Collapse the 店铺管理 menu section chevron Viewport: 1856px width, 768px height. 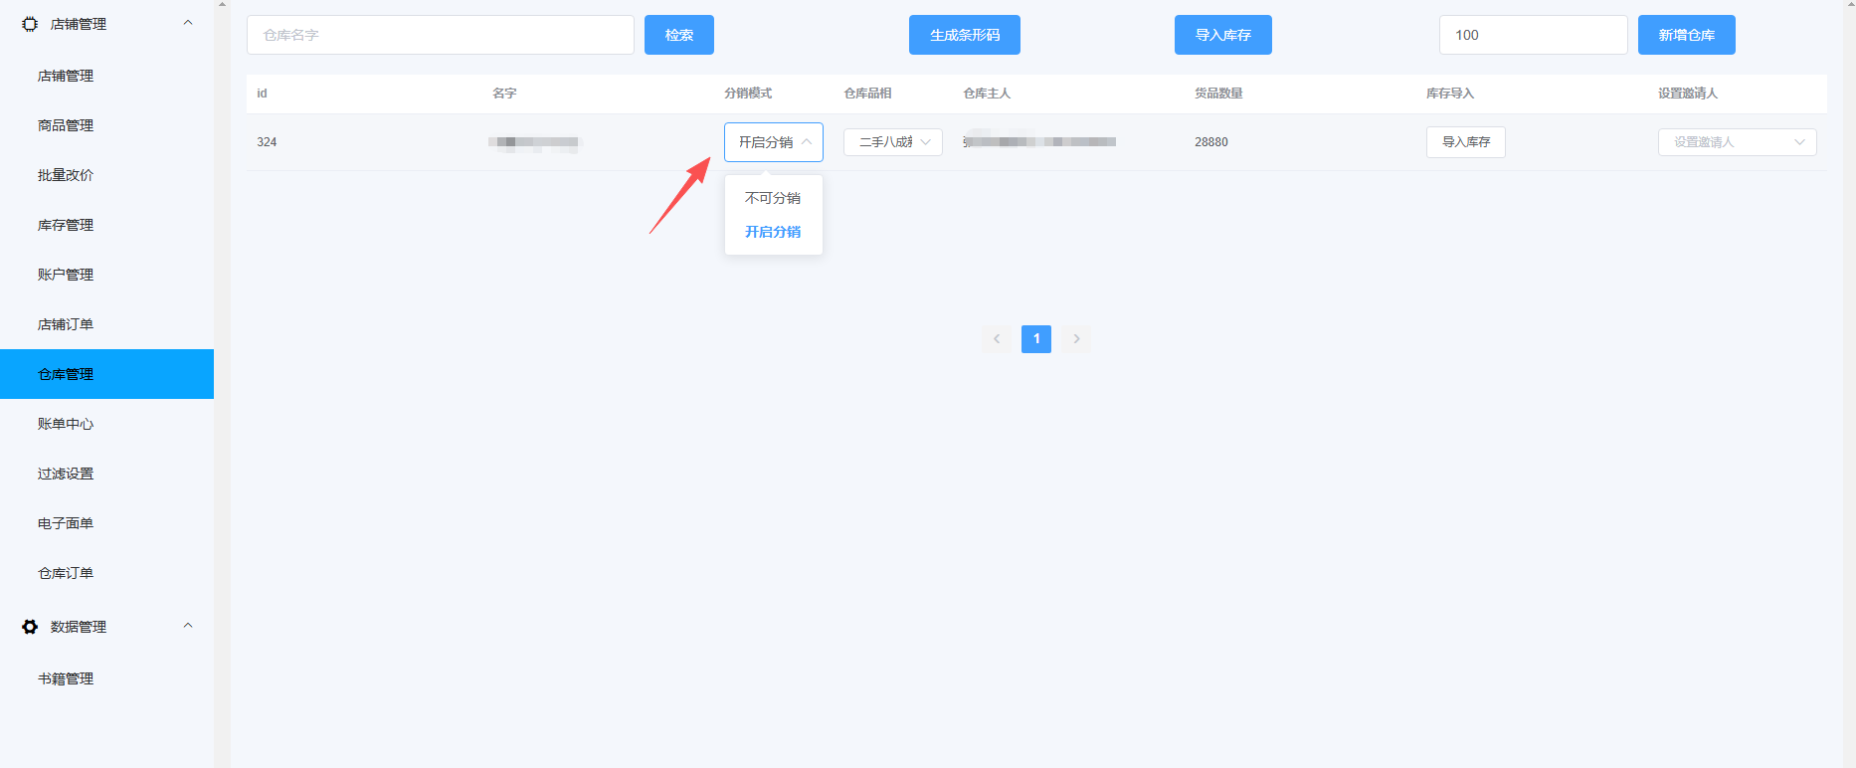click(188, 23)
